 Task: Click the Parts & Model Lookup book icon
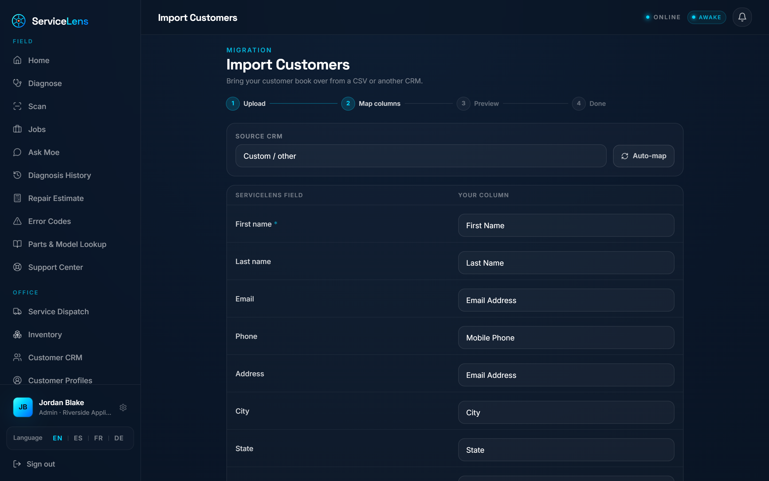17,244
